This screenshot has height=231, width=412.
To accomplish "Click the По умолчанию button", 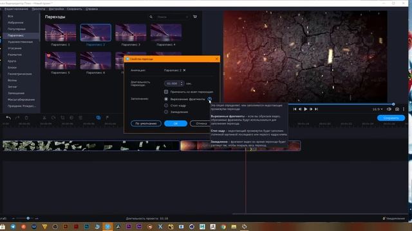I will click(146, 123).
